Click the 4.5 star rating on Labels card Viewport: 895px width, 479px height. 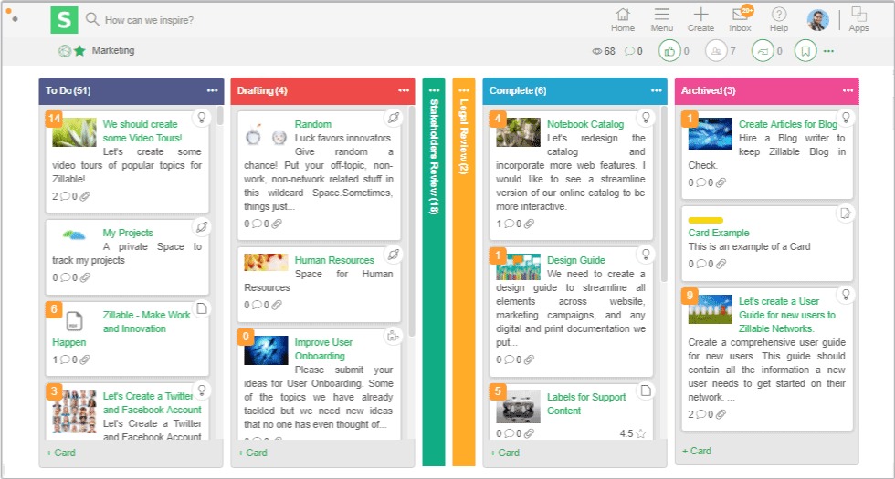(632, 433)
